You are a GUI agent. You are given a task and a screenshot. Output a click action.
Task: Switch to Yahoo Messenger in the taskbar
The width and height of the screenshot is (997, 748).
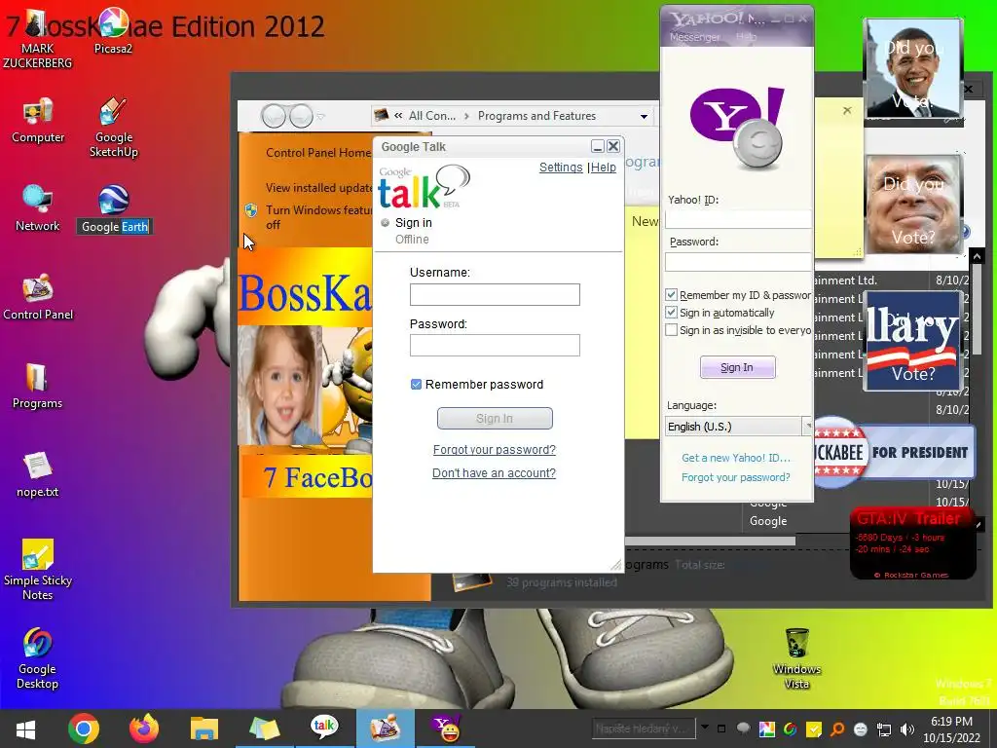point(445,728)
